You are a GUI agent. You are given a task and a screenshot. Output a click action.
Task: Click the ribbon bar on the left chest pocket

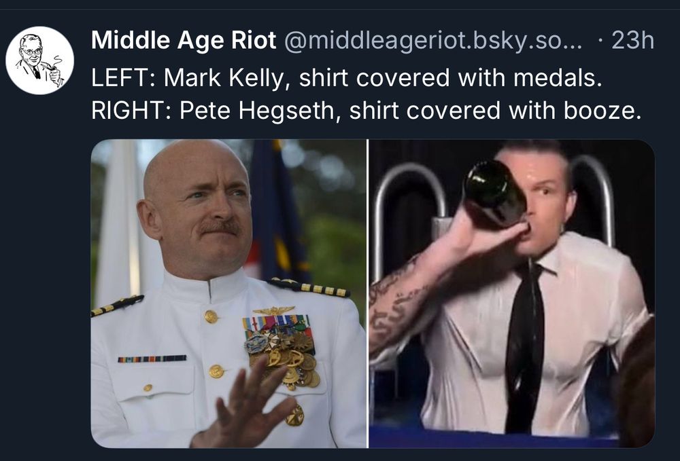tap(152, 359)
